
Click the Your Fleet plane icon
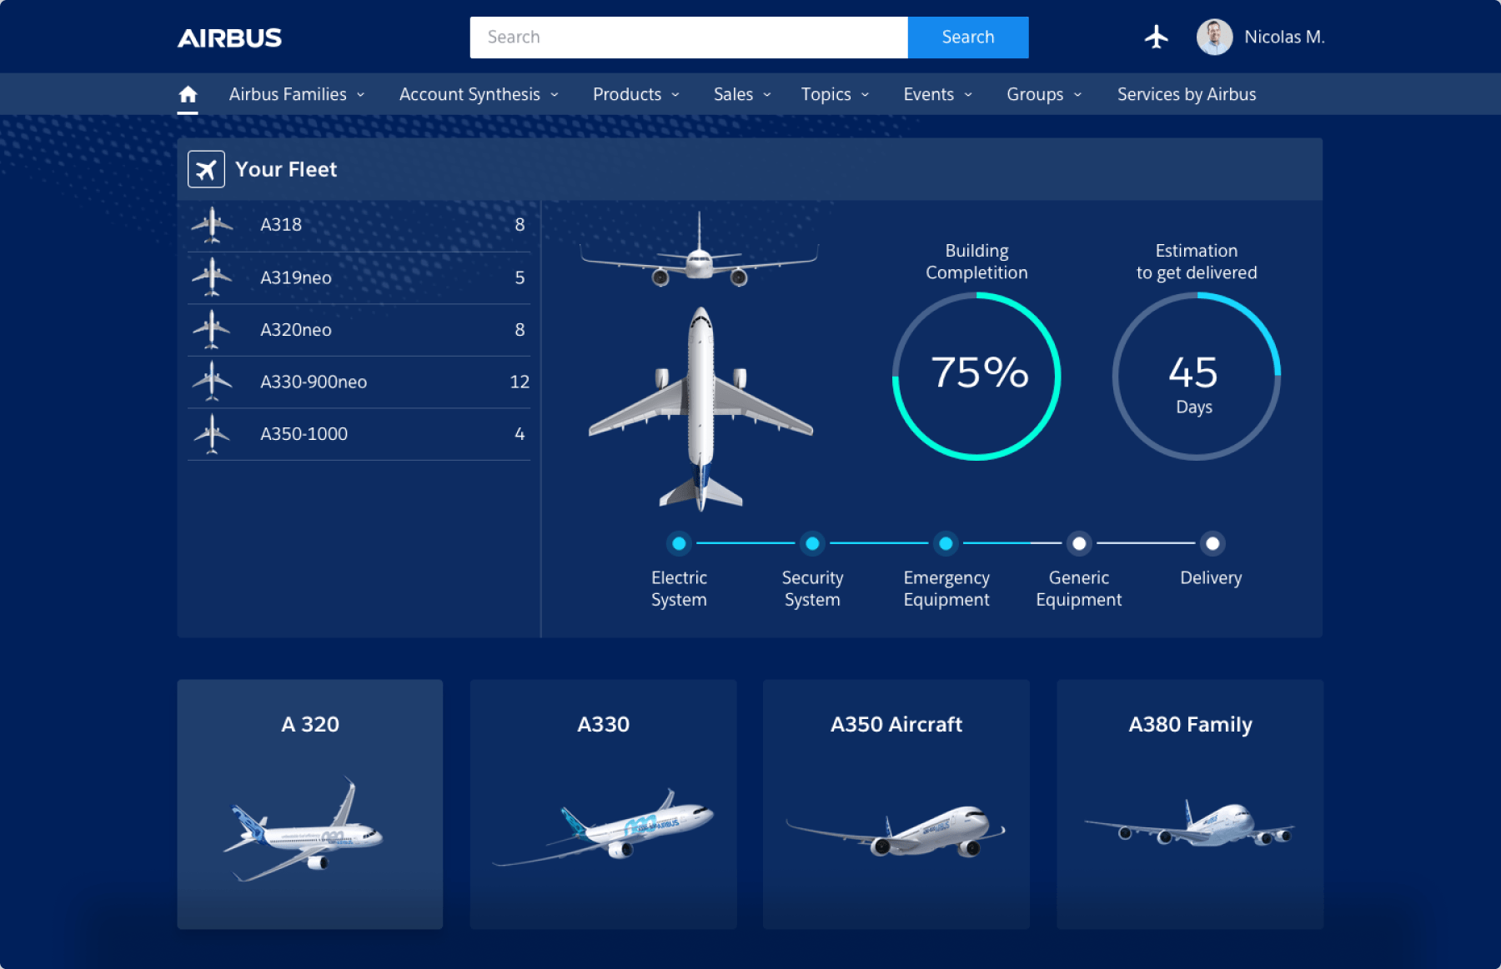point(206,169)
